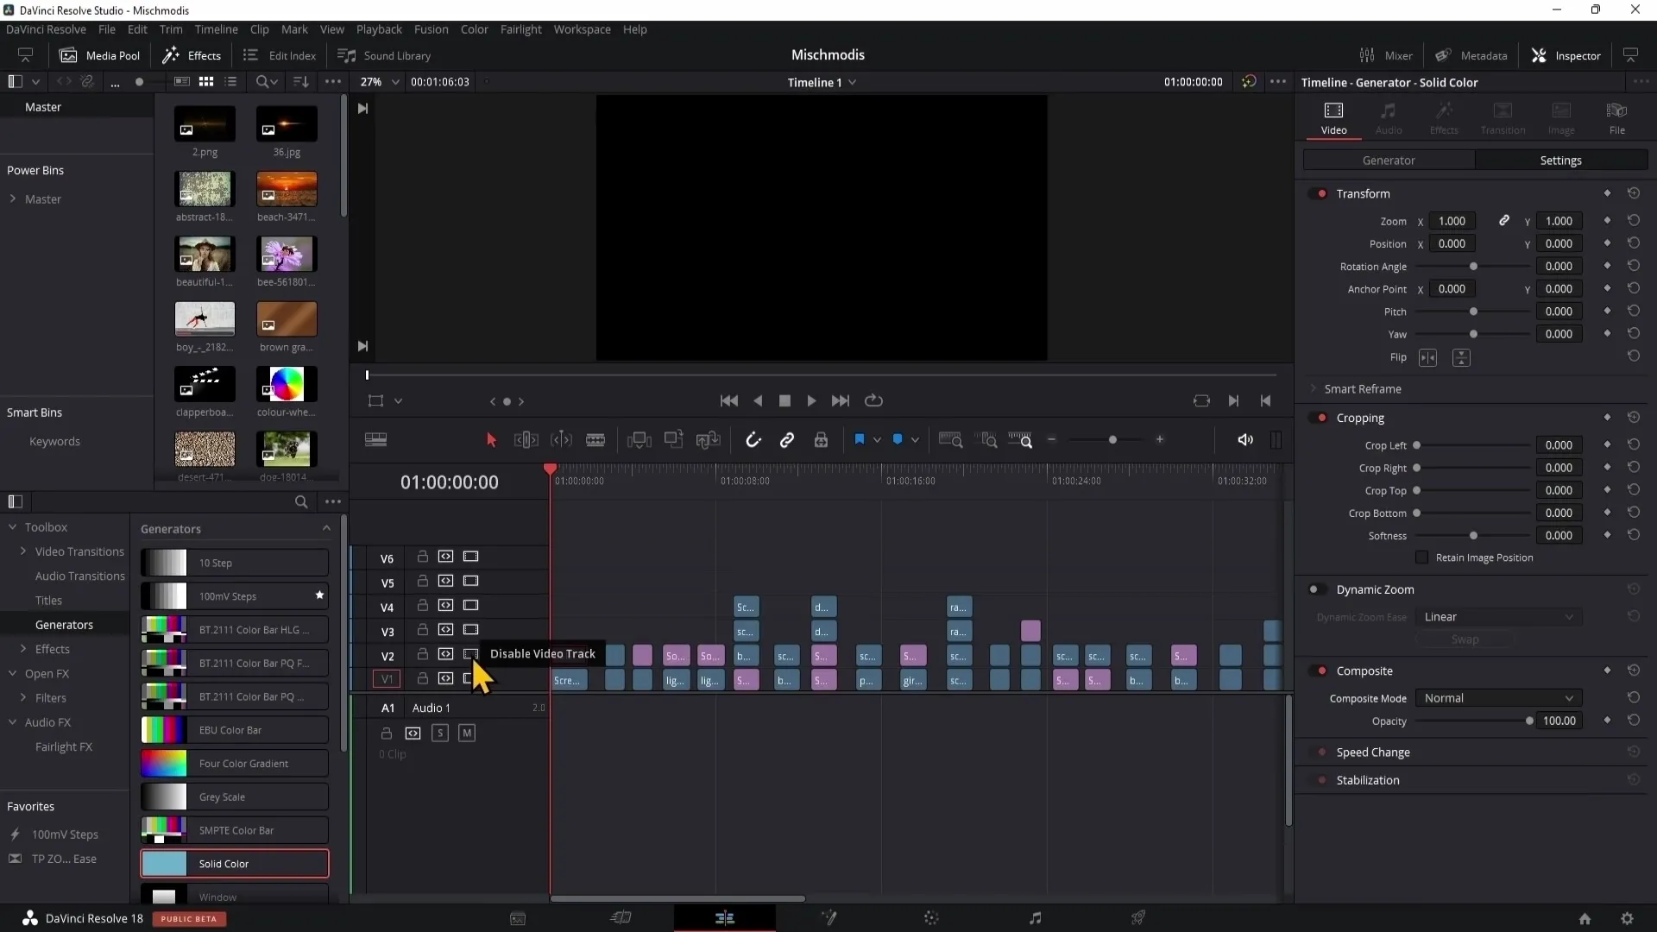The image size is (1657, 932).
Task: Expand the Cropping section
Action: (x=1361, y=418)
